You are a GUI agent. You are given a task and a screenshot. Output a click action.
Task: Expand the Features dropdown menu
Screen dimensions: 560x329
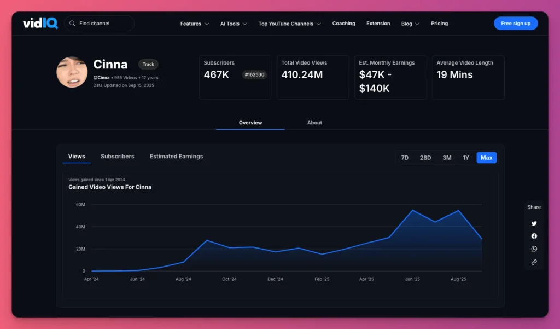tap(194, 24)
